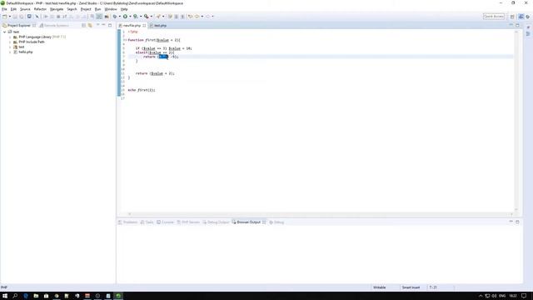The width and height of the screenshot is (533, 300).
Task: Switch to the newfile.php editor tab
Action: coord(132,26)
